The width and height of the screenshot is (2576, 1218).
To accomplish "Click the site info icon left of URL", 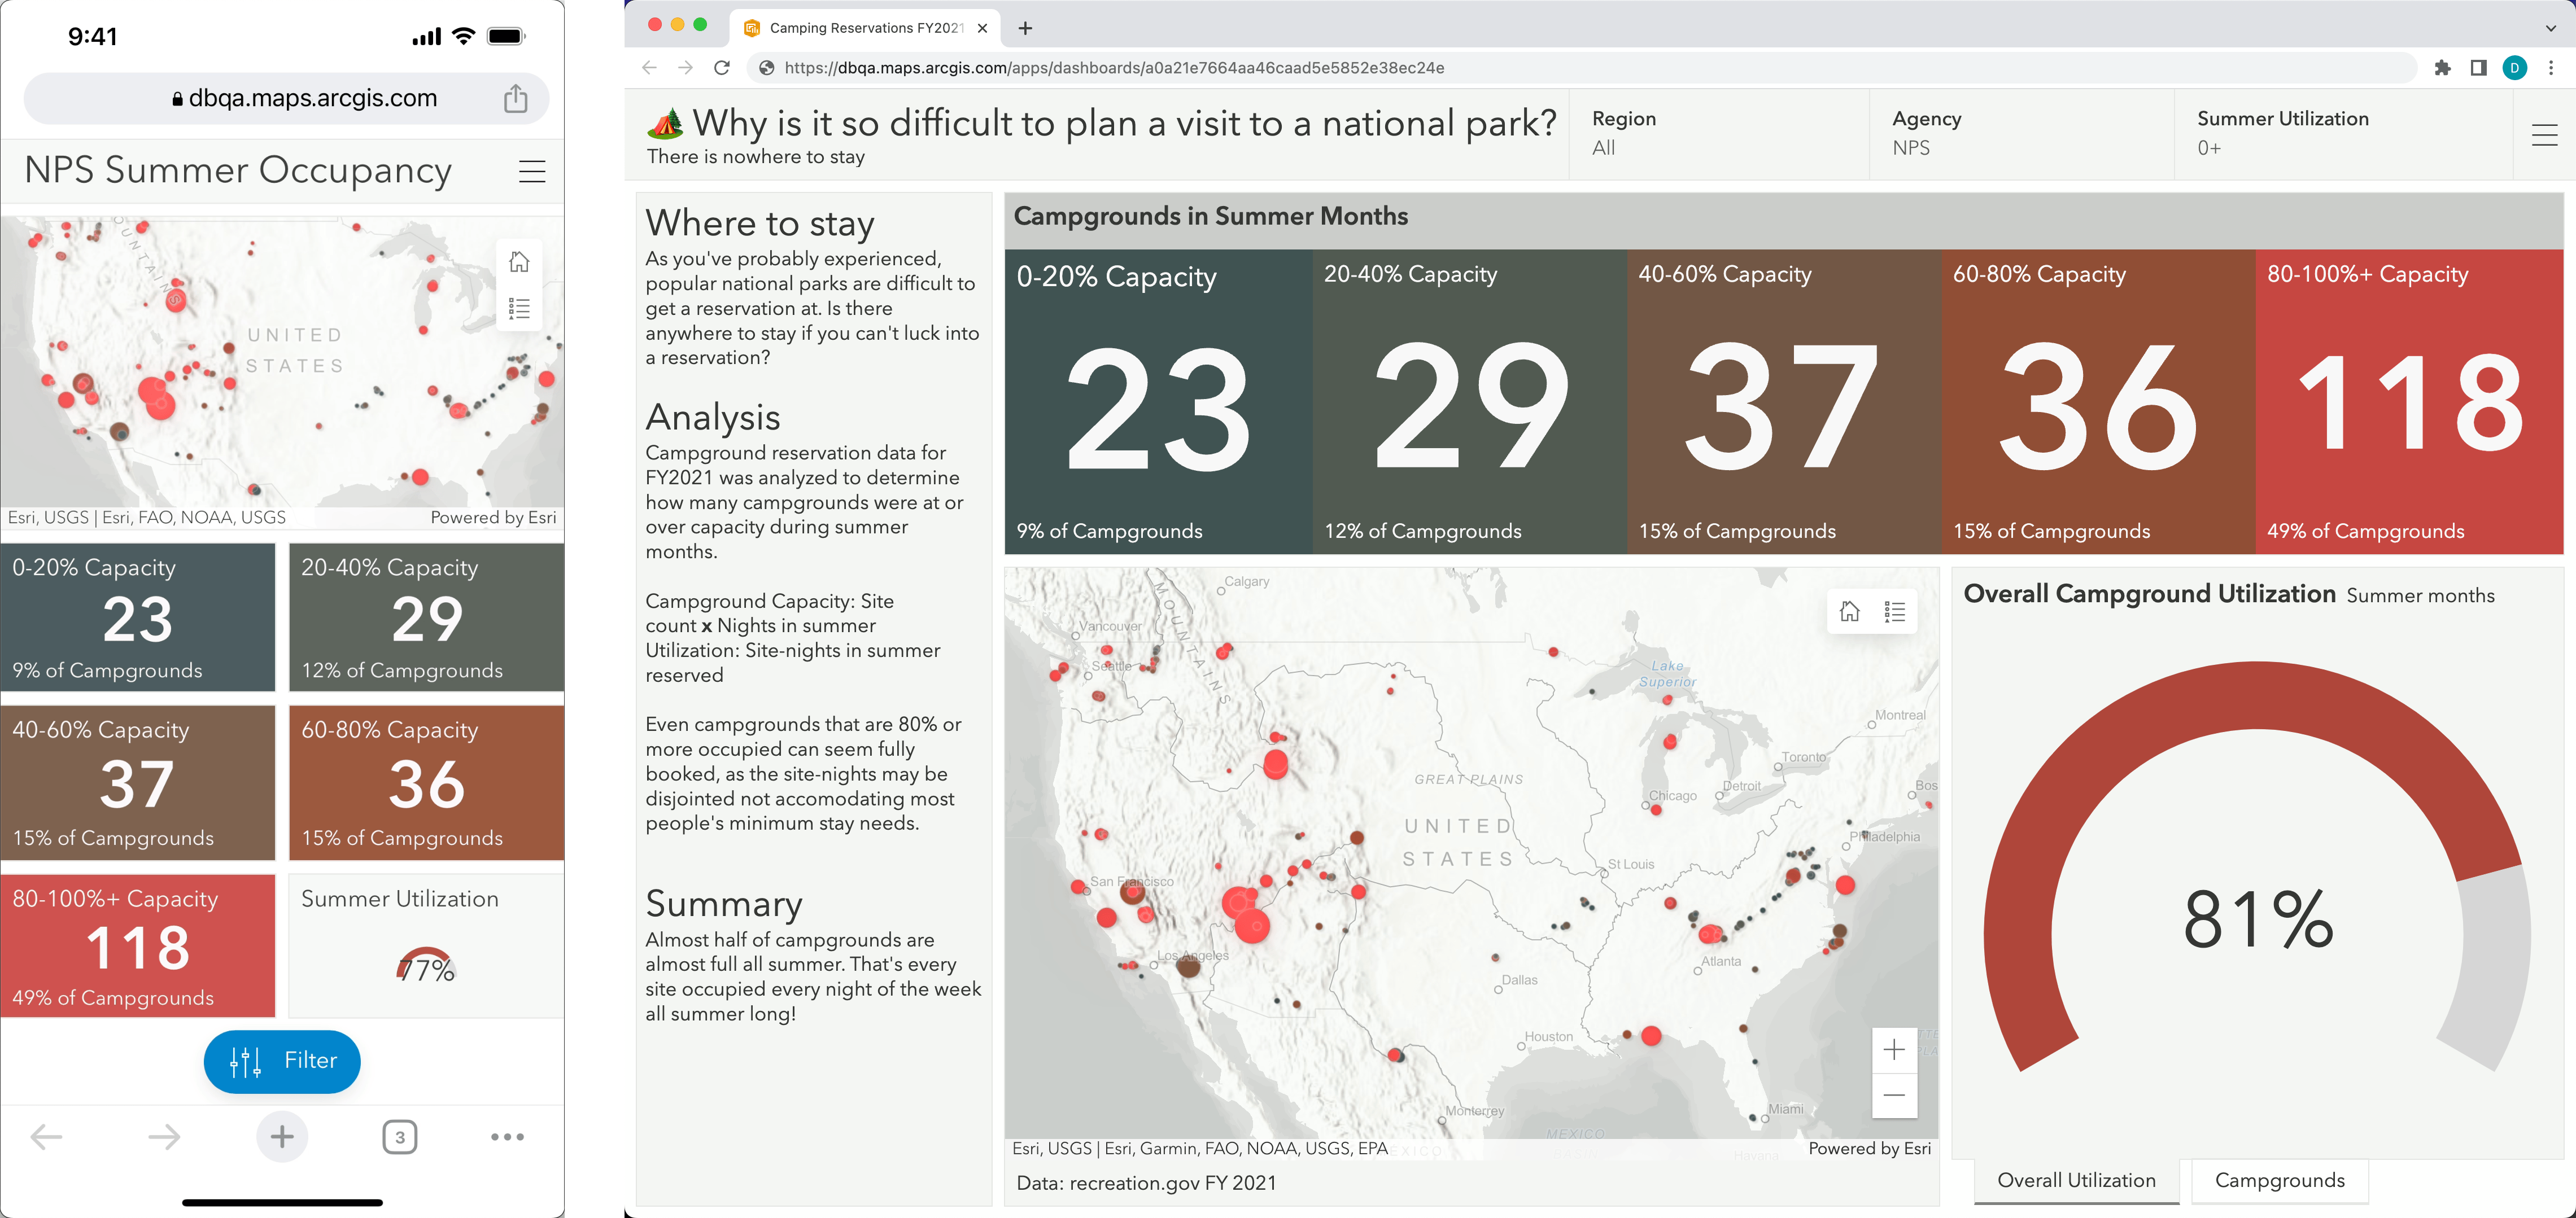I will (x=766, y=68).
